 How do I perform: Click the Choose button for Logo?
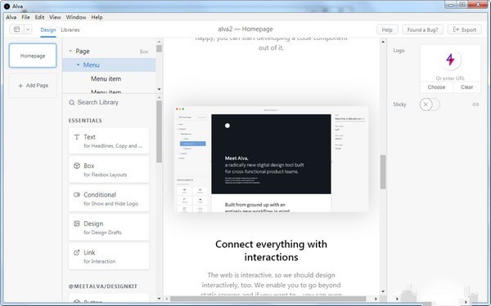tap(436, 87)
